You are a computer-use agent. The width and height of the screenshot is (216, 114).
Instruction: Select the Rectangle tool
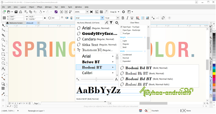pos(3,54)
